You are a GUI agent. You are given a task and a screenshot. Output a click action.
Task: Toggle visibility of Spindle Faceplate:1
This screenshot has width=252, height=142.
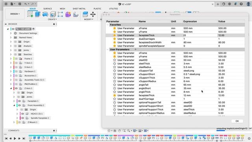coord(23,118)
